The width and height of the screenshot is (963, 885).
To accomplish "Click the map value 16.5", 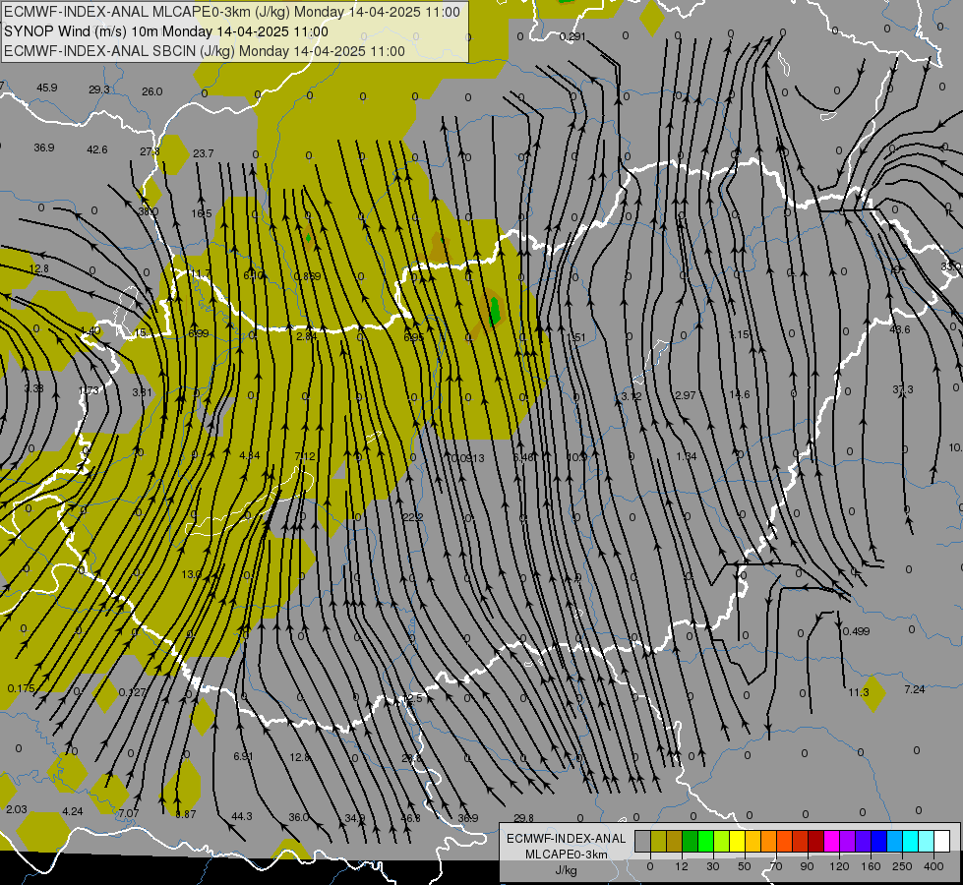I will coord(202,213).
